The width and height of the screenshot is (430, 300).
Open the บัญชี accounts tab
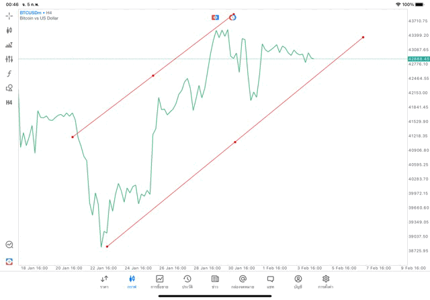pyautogui.click(x=298, y=281)
